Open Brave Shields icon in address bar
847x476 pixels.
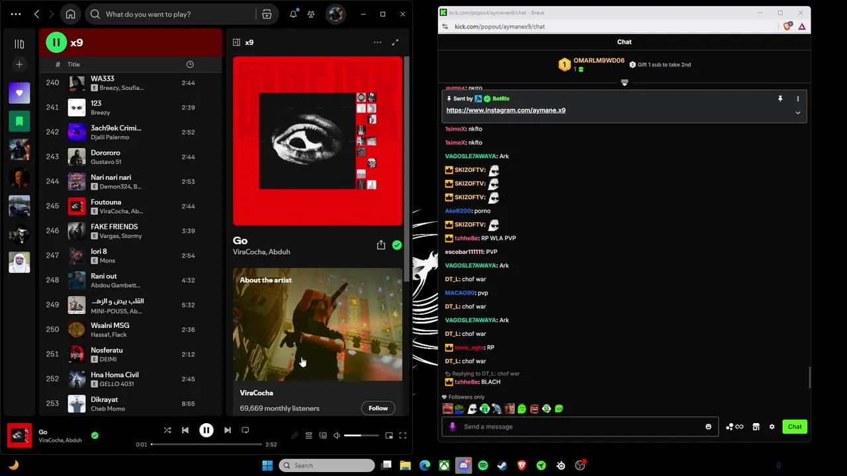tap(787, 26)
